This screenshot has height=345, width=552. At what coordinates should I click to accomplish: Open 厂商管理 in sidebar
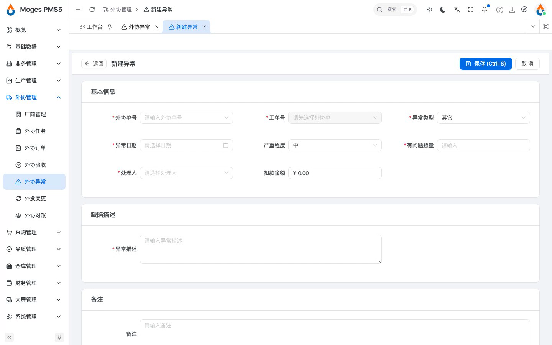pyautogui.click(x=34, y=114)
